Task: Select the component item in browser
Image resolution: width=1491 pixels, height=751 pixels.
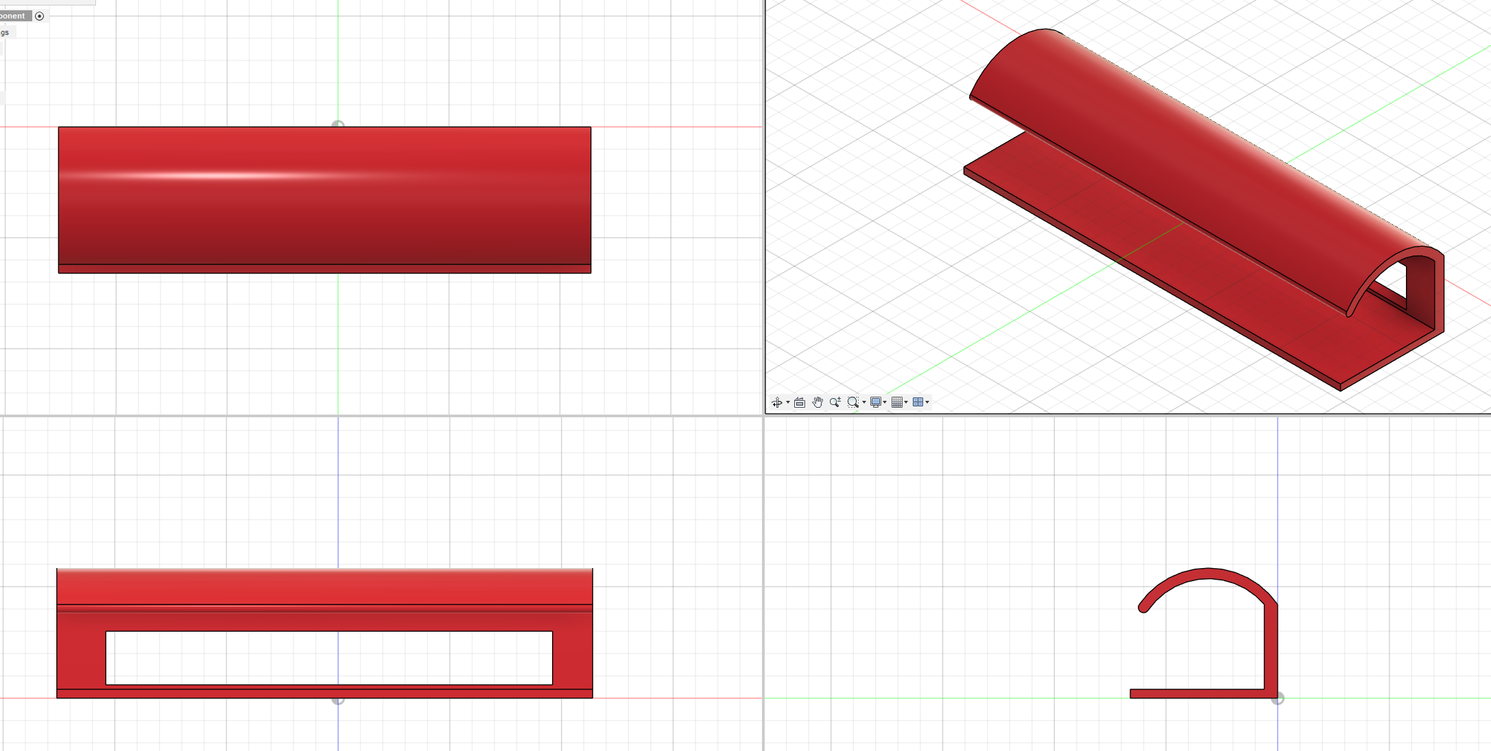Action: [15, 16]
